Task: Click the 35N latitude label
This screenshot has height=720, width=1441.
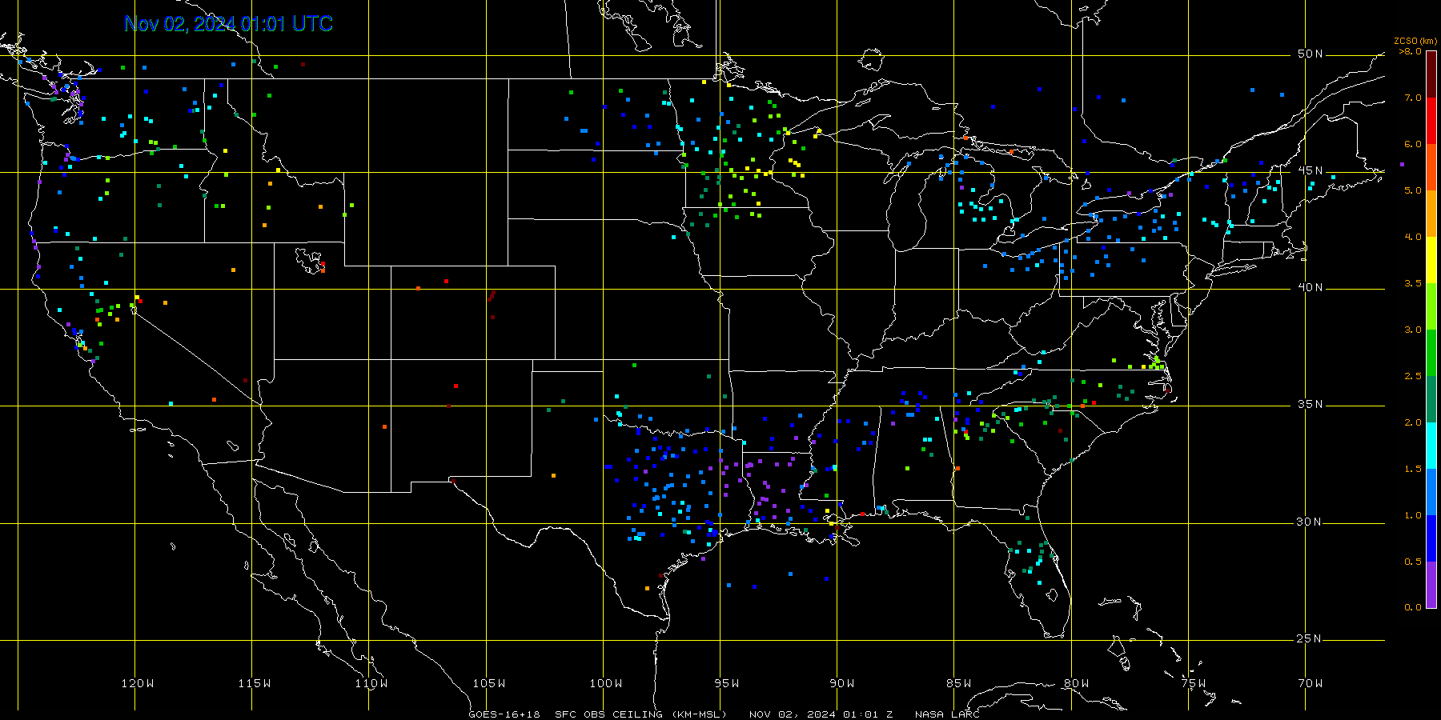Action: 1311,405
